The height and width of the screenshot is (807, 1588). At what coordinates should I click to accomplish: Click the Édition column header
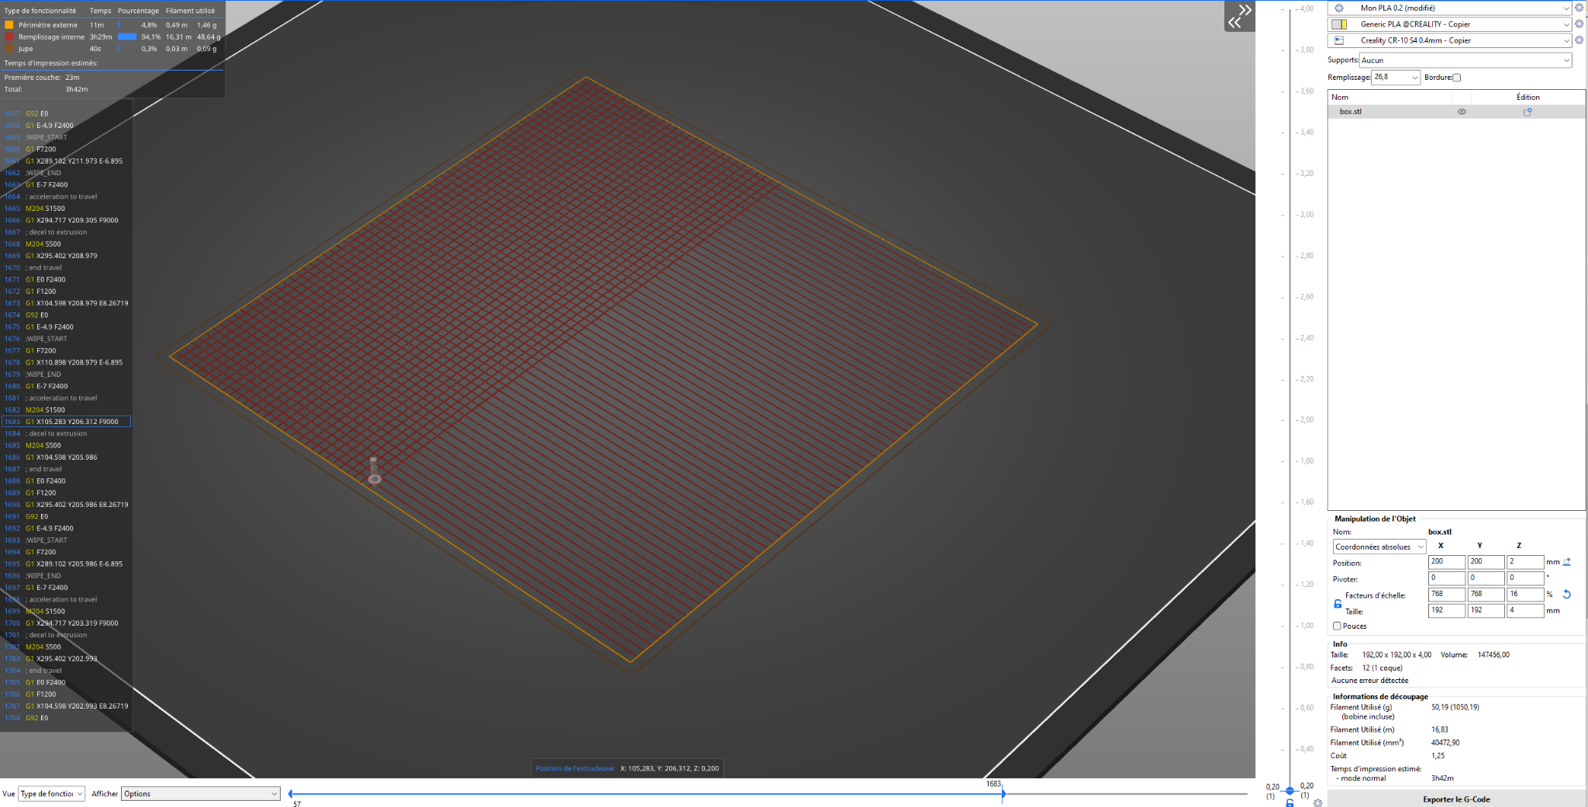point(1528,98)
